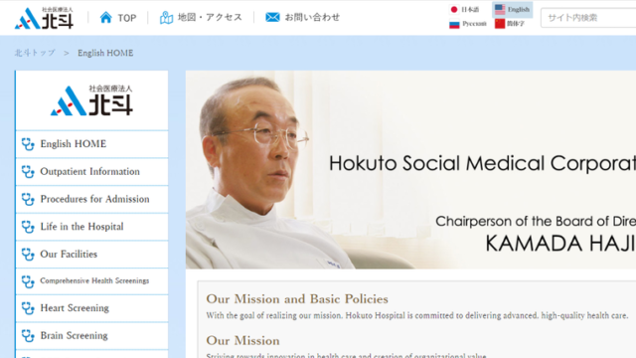Open Life in the Hospital page
Viewport: 636px width, 358px height.
point(91,227)
